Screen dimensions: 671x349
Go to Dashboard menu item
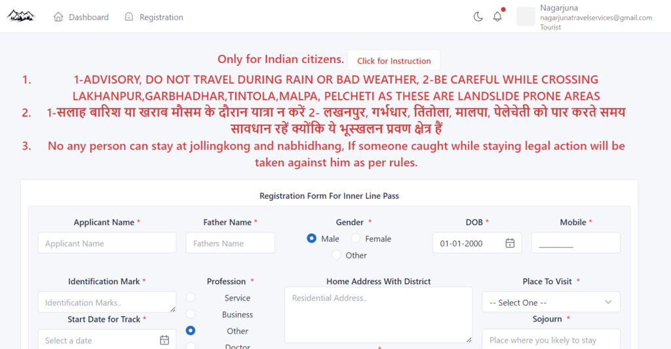point(81,17)
